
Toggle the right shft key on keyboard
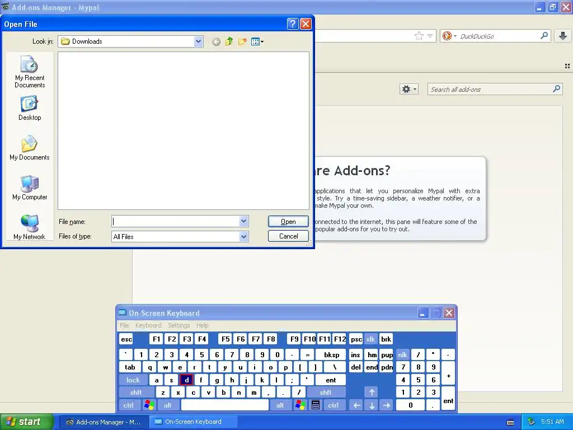pos(325,392)
